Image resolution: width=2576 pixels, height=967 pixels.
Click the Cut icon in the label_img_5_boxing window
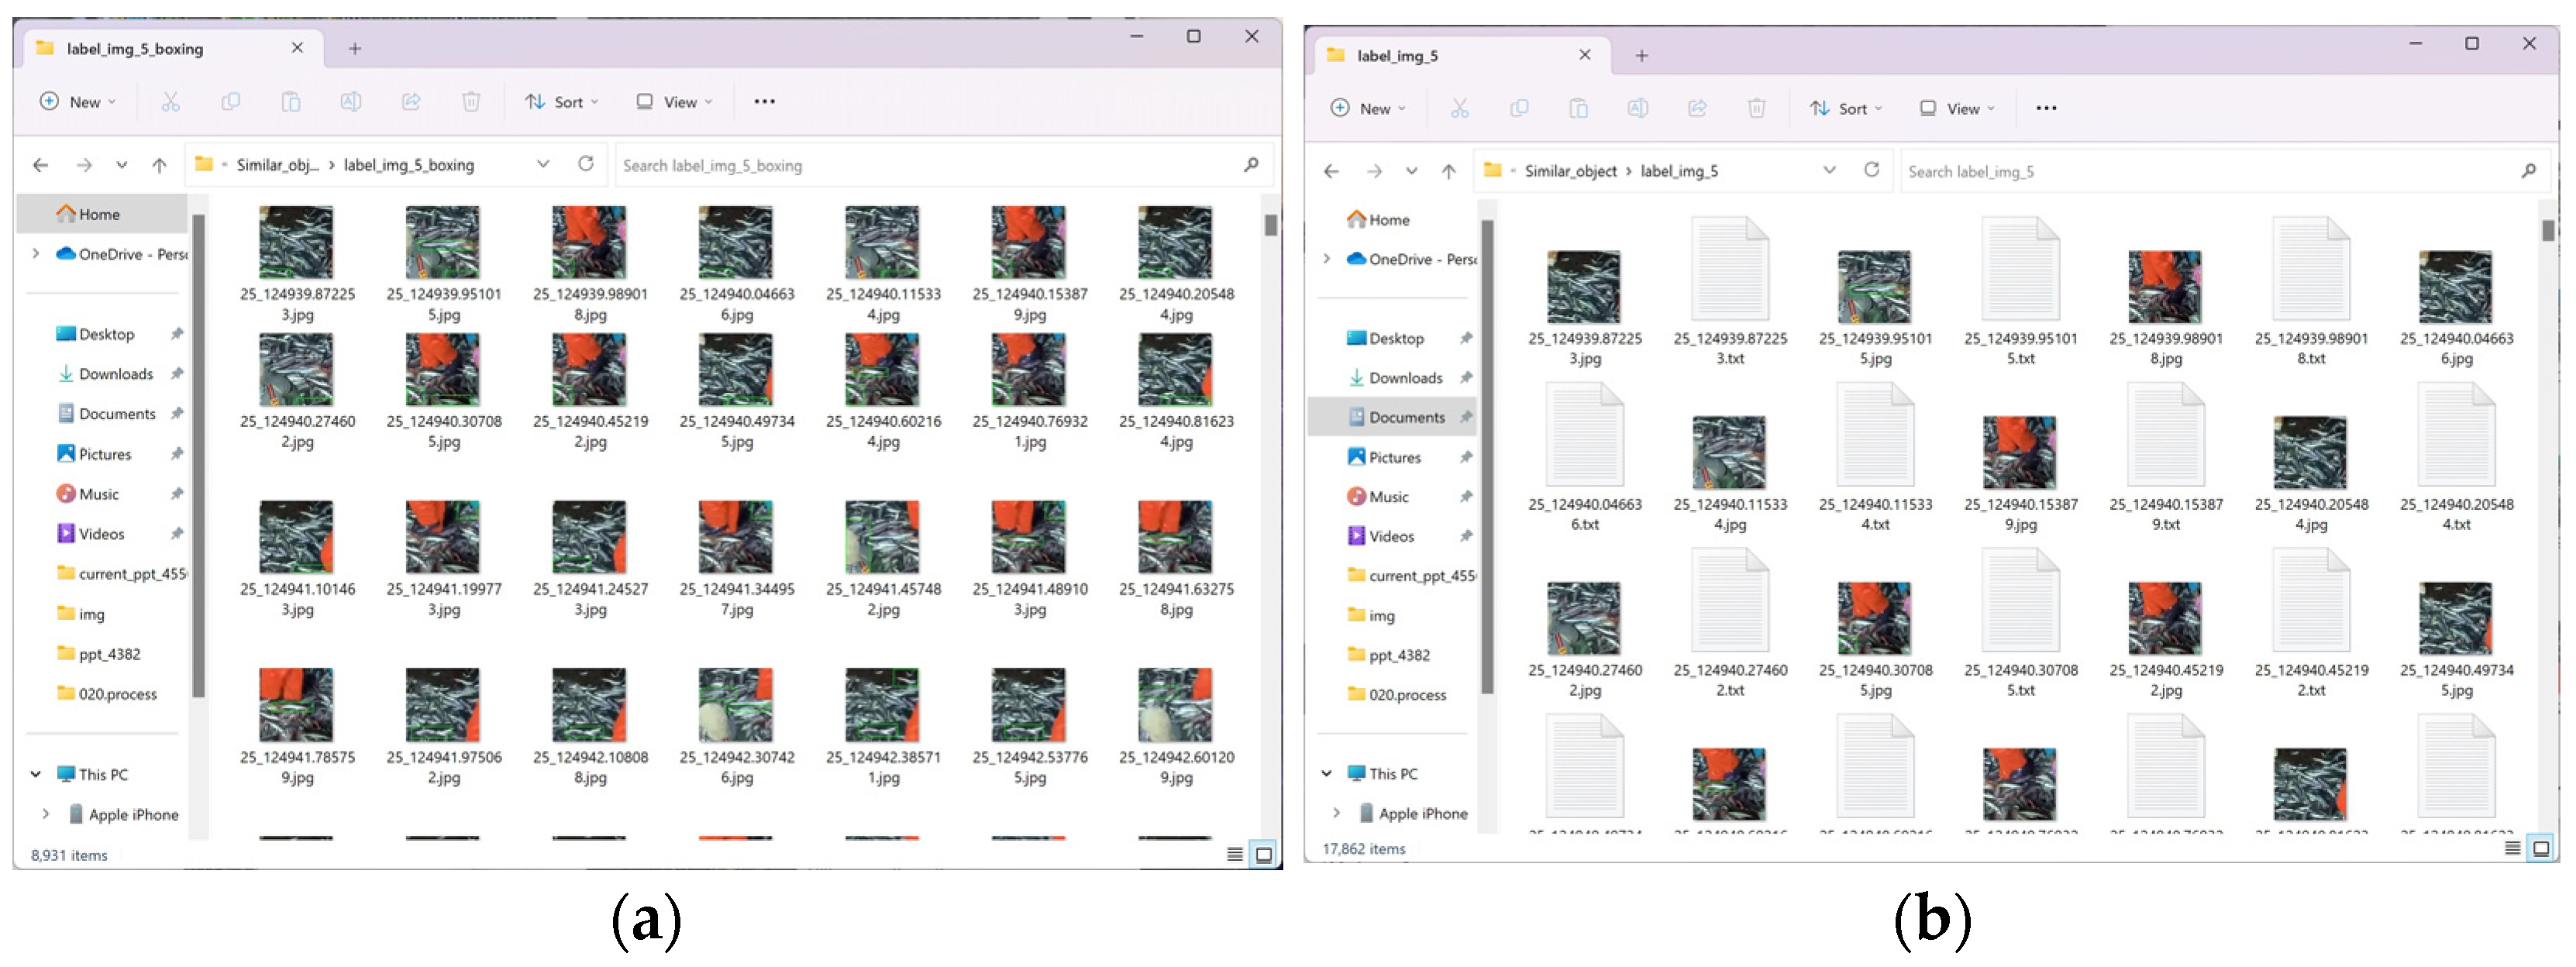click(x=171, y=102)
